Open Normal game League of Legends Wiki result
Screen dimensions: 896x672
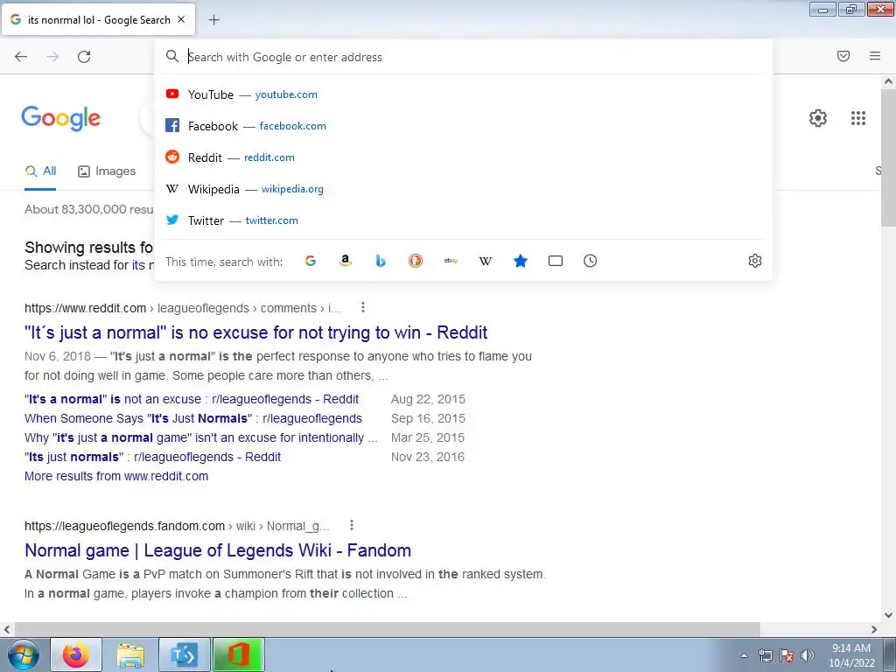[x=218, y=550]
